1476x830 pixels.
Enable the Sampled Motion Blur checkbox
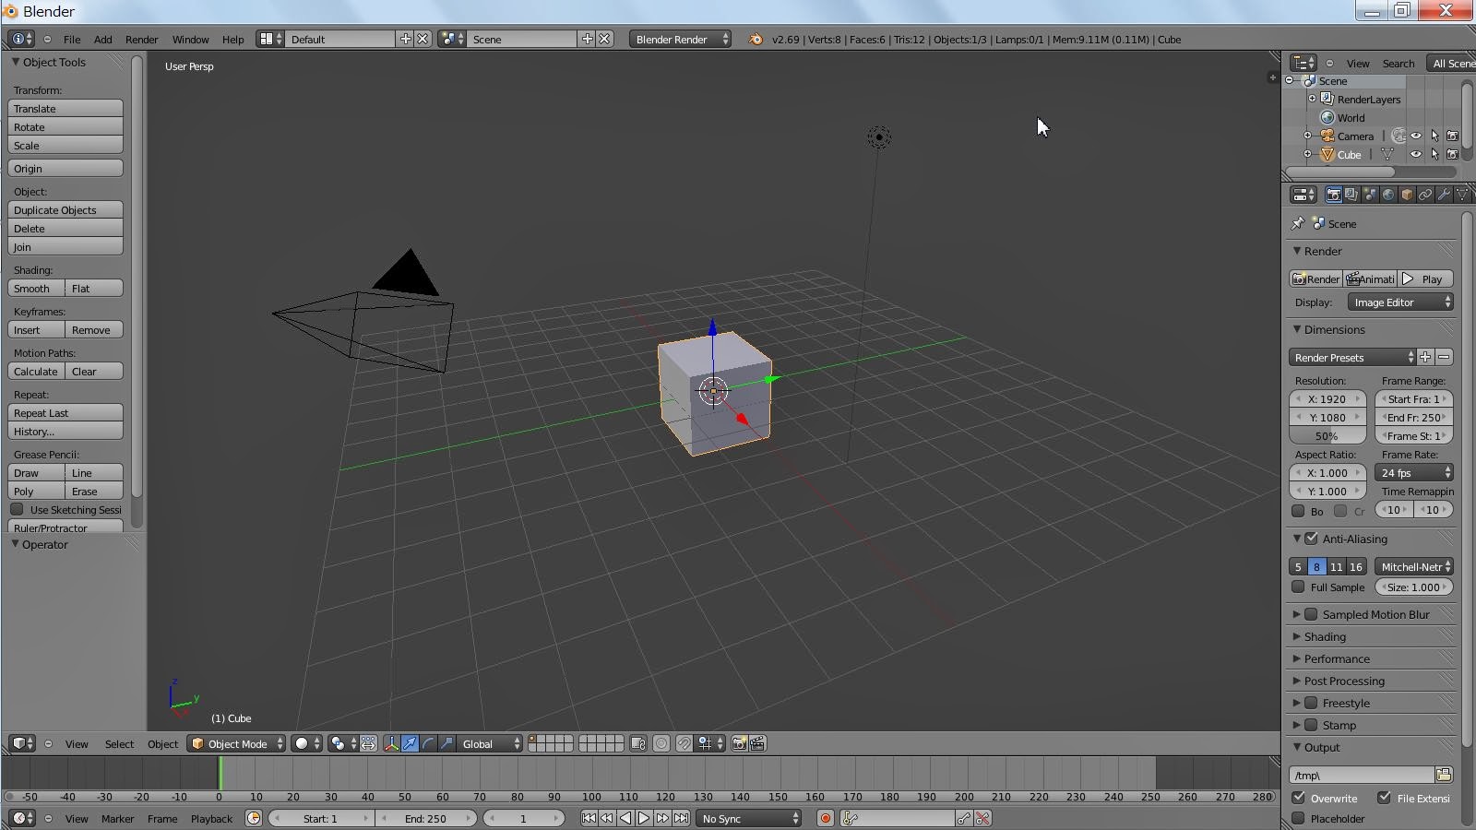1311,614
